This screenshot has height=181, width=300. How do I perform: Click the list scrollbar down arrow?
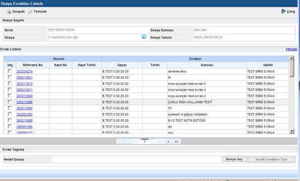[x=292, y=131]
